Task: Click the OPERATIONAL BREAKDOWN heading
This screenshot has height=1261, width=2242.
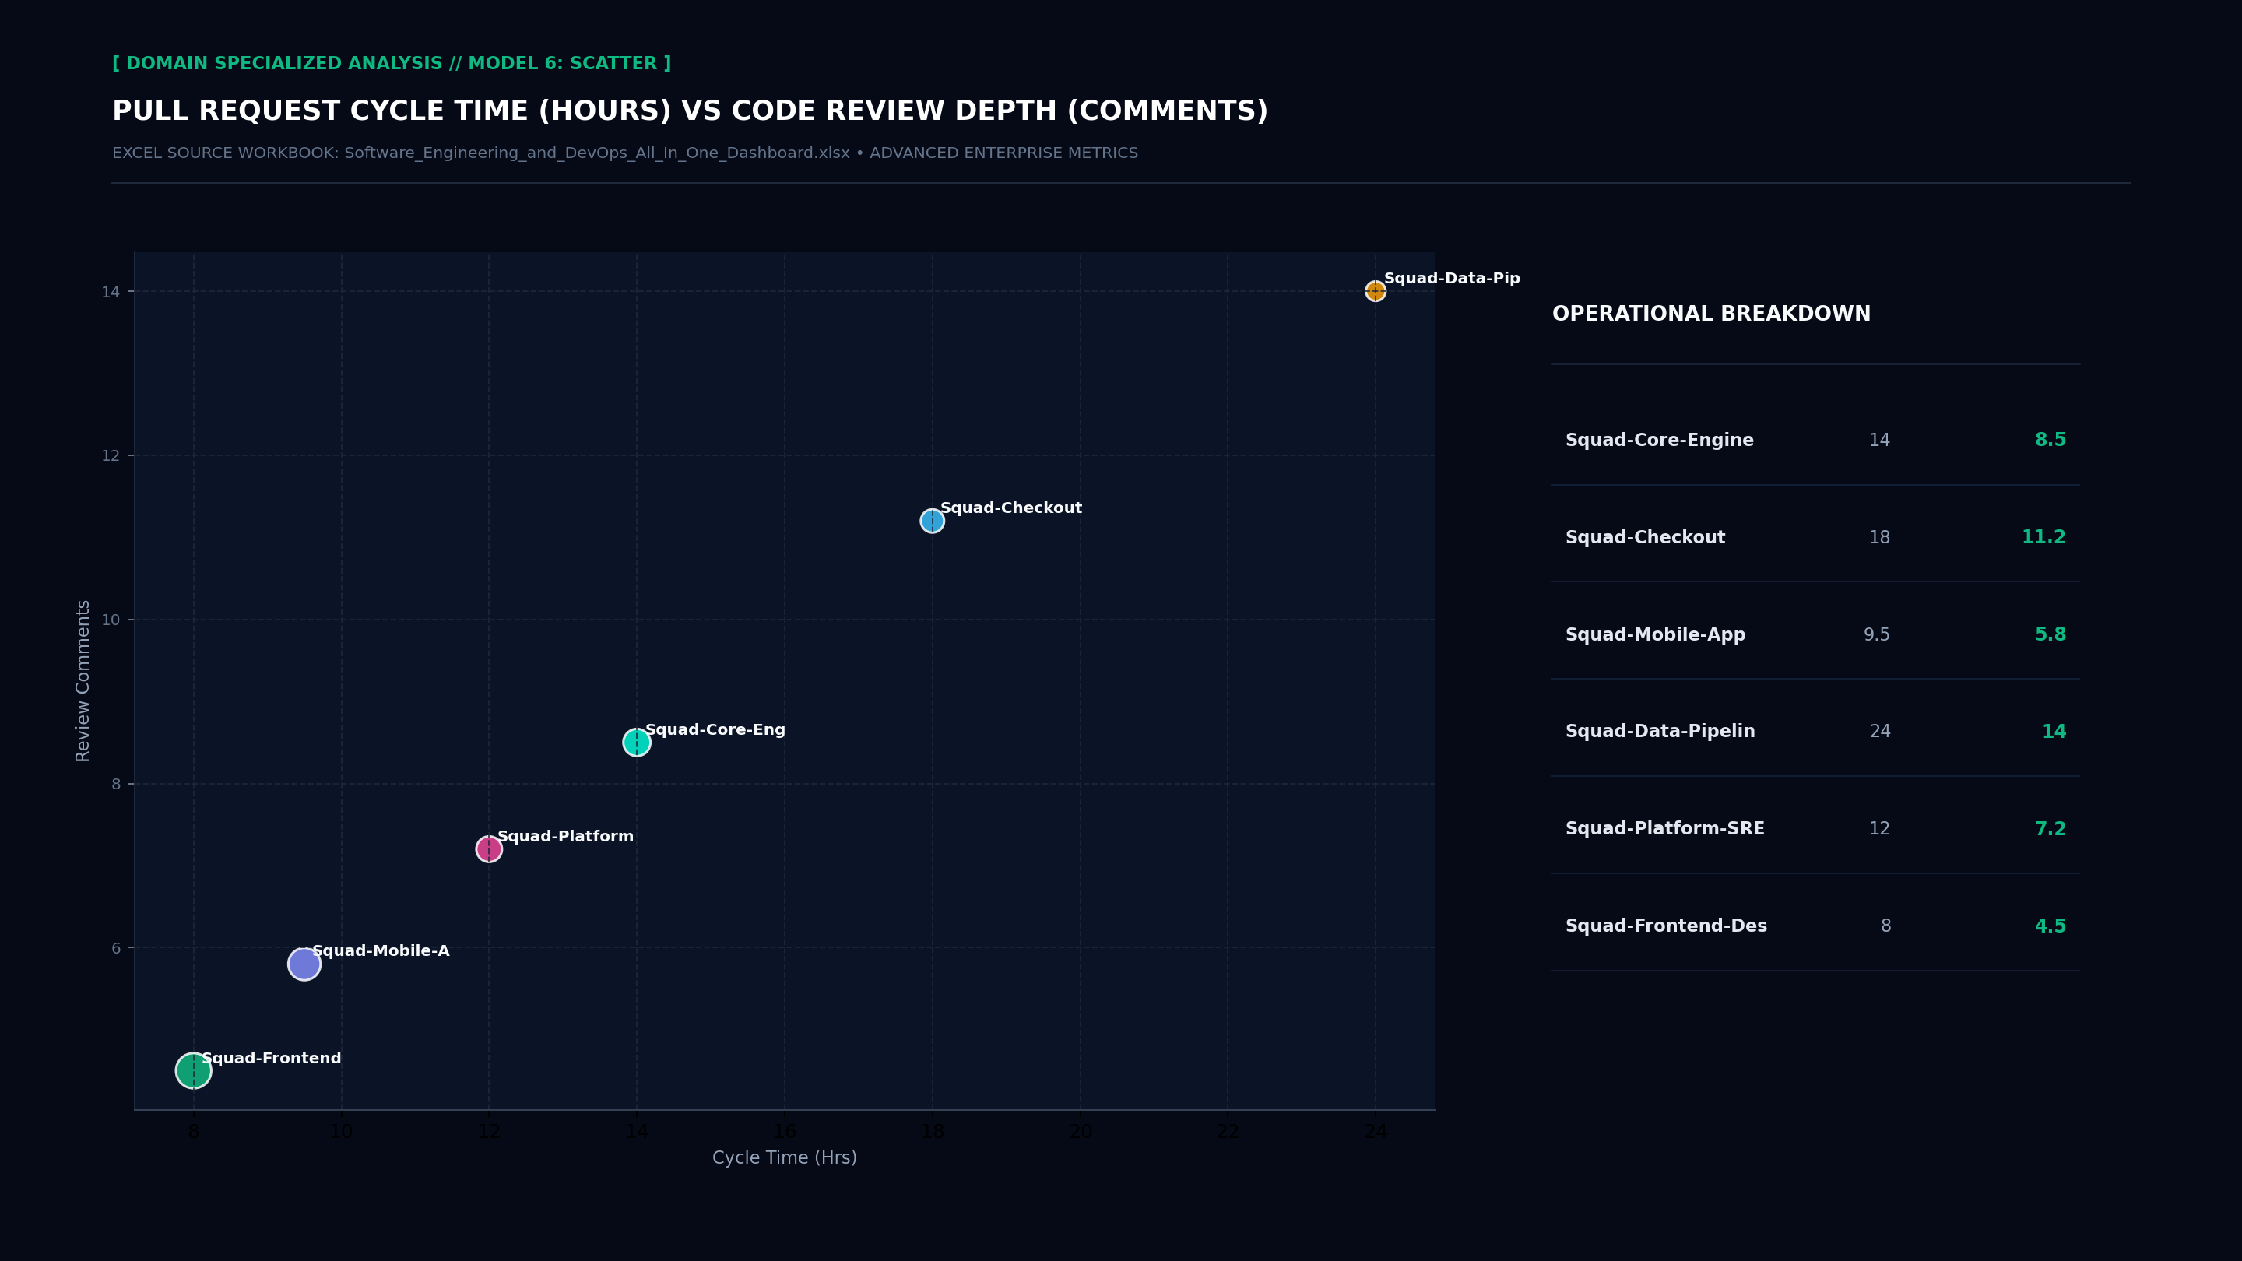Action: 1711,314
